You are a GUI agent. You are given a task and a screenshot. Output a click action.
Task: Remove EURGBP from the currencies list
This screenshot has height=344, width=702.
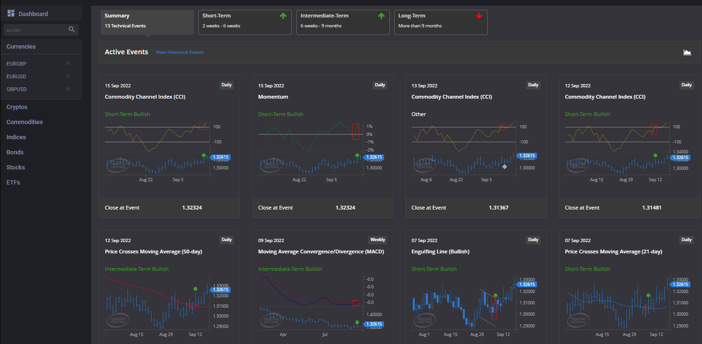[68, 63]
